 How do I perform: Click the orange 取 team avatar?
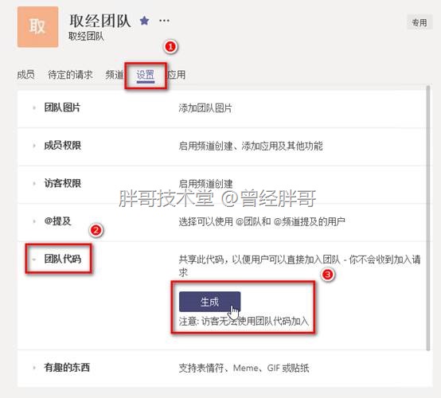tap(37, 27)
